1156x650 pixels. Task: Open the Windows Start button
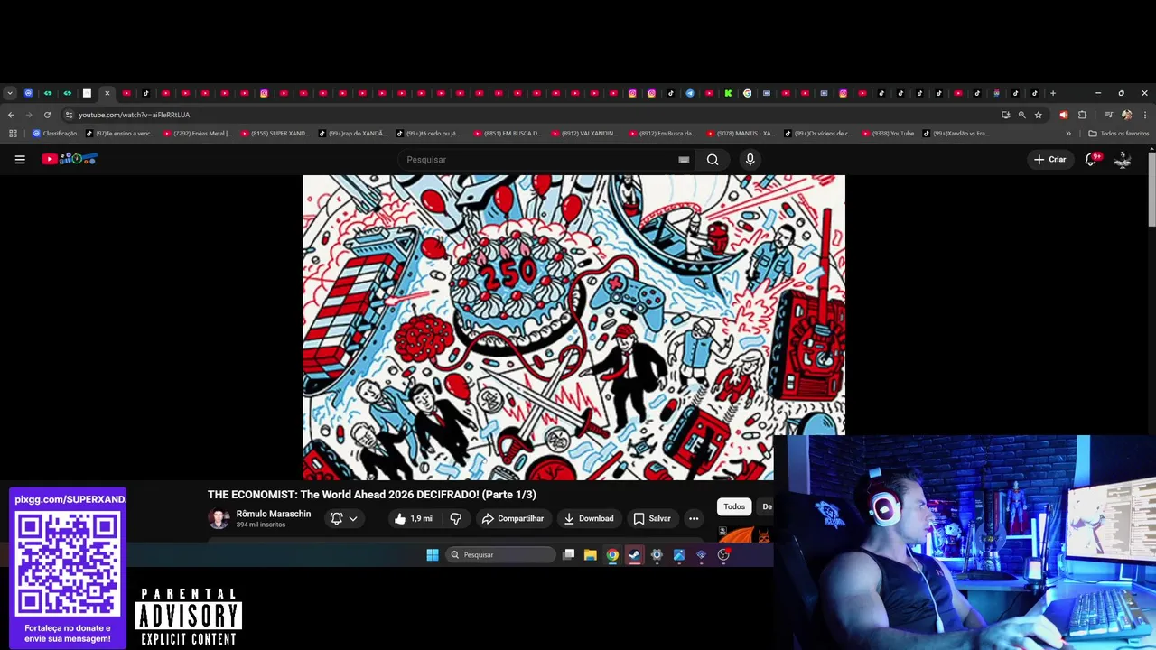pyautogui.click(x=432, y=555)
